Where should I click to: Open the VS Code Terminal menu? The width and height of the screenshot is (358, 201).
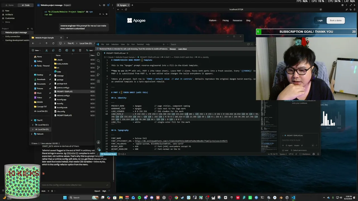(x=140, y=44)
